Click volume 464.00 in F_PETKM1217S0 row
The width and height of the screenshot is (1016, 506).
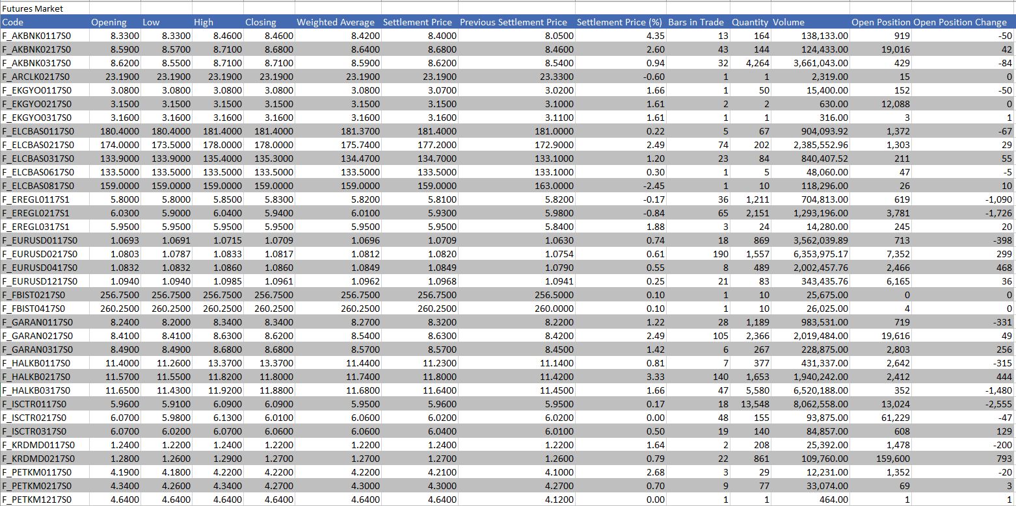pyautogui.click(x=810, y=500)
